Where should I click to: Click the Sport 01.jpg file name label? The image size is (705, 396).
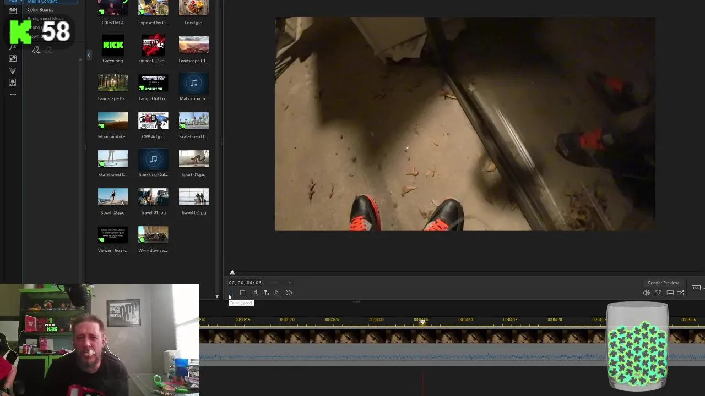coord(193,174)
